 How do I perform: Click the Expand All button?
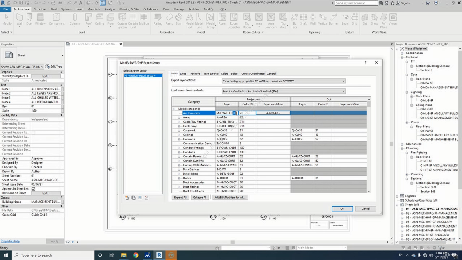(180, 198)
